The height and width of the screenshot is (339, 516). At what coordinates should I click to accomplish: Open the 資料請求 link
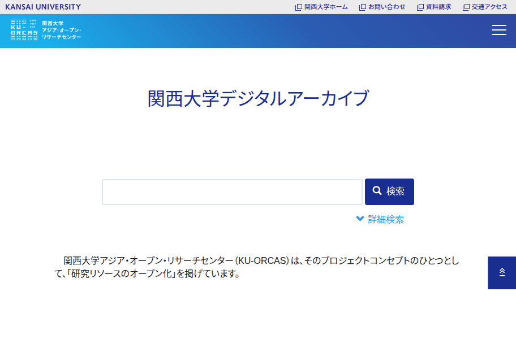point(434,7)
